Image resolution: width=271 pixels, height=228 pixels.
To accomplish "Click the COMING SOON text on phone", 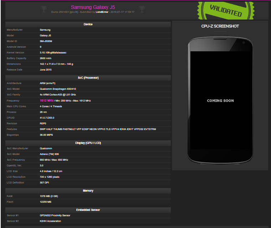I will pos(220,101).
